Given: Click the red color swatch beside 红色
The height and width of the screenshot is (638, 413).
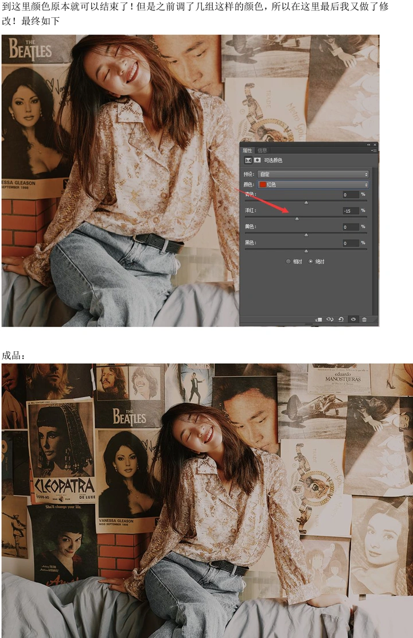Looking at the screenshot, I should pyautogui.click(x=263, y=185).
